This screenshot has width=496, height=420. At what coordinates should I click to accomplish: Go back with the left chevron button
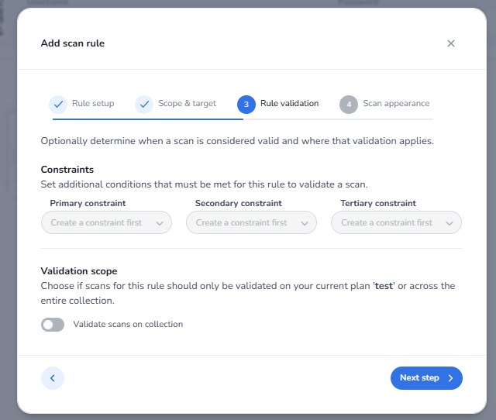(53, 378)
